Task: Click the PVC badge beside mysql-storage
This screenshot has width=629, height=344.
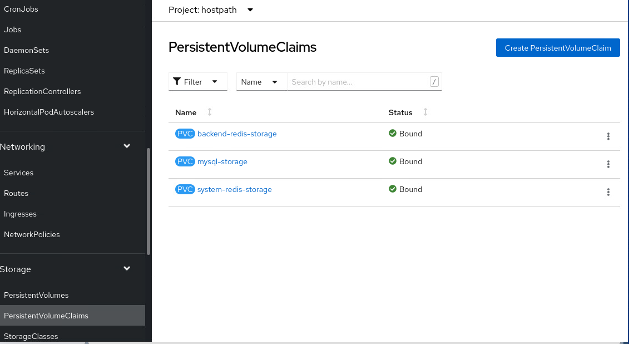Action: pyautogui.click(x=185, y=161)
